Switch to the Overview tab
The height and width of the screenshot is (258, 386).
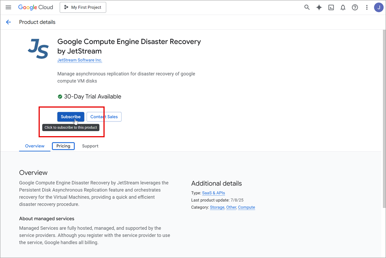[x=35, y=146]
